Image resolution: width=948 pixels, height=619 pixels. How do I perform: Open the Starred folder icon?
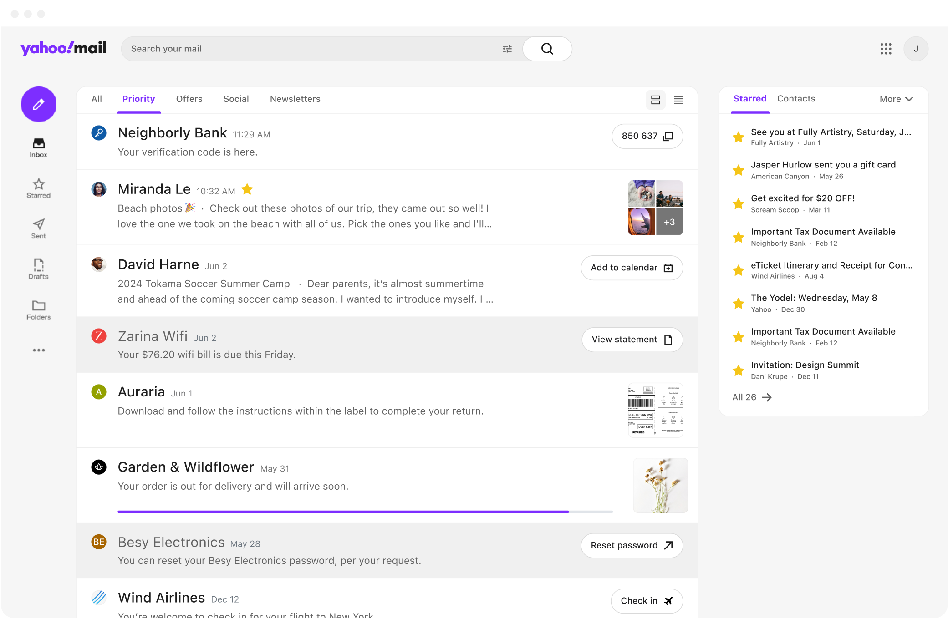38,184
